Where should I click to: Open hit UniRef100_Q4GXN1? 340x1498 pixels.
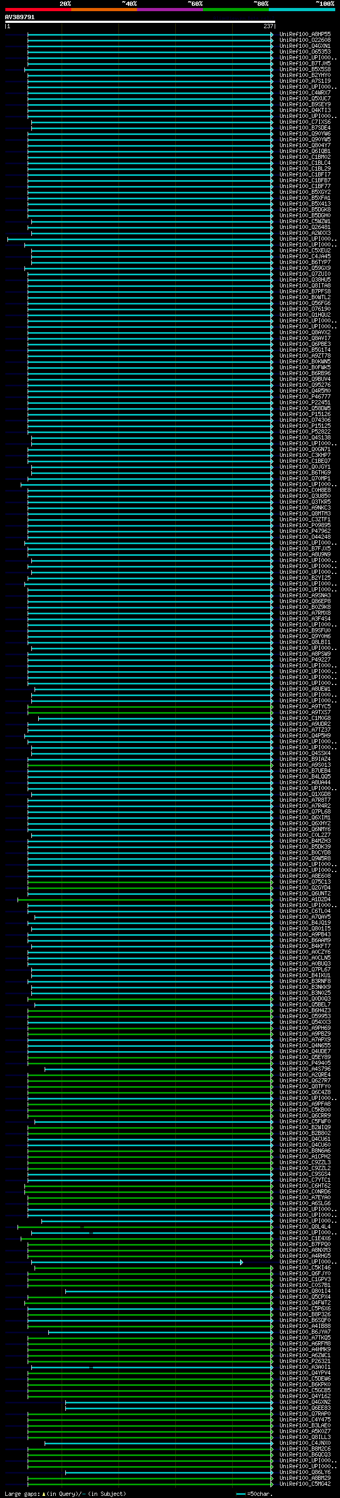305,46
